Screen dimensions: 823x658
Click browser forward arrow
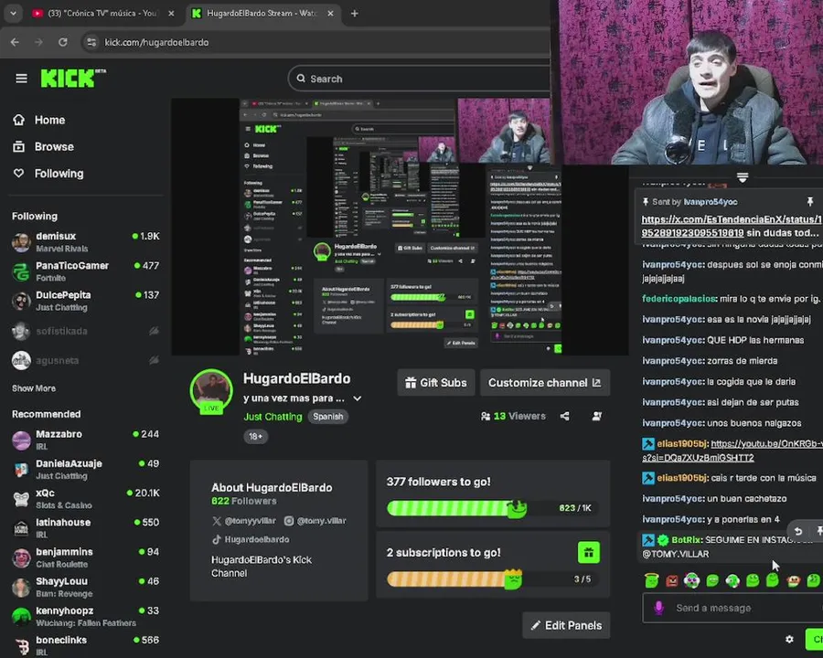[38, 42]
